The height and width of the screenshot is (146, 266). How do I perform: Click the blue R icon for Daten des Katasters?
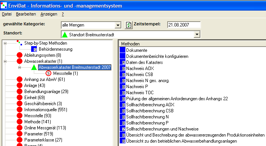coord(122,62)
